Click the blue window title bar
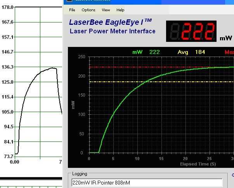 coord(149,2)
